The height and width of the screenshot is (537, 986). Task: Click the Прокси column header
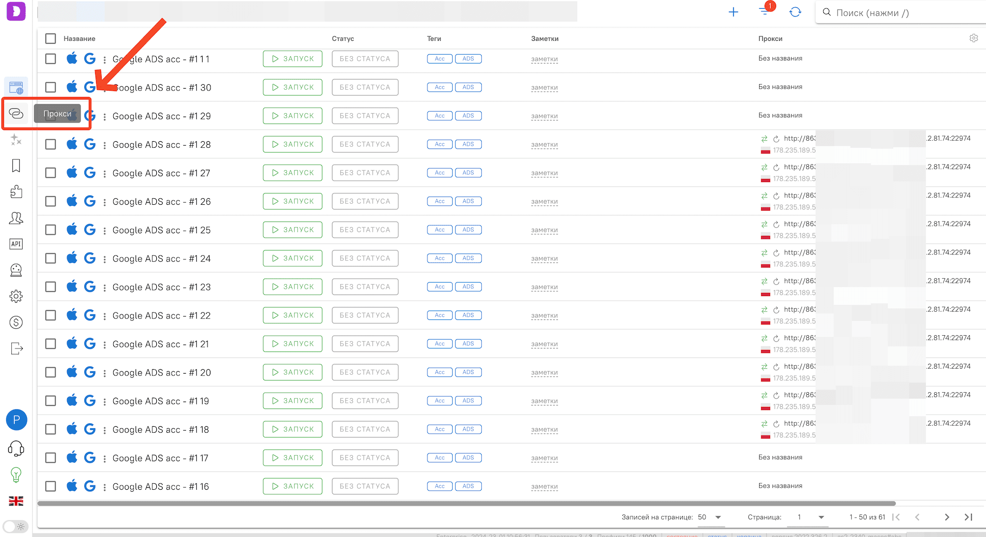click(x=770, y=38)
